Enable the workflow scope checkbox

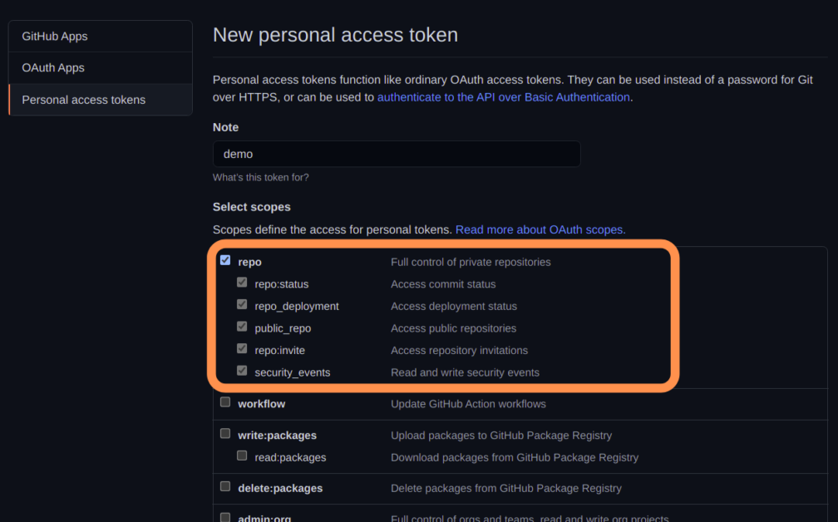tap(225, 402)
